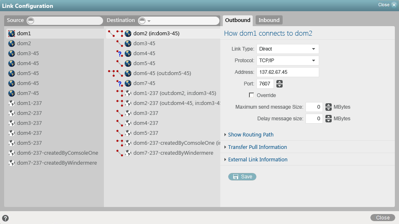Expand Show Routing Path section
Screen dimensions: 399x224
tap(251, 135)
